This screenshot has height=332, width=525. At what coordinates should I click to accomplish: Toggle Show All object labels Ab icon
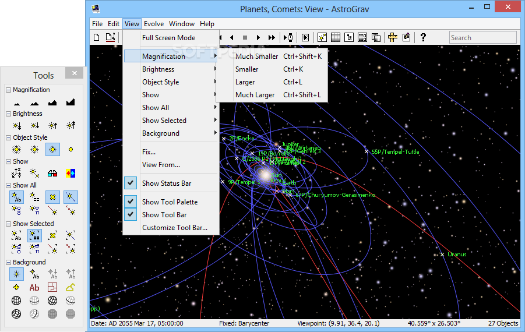(16, 197)
